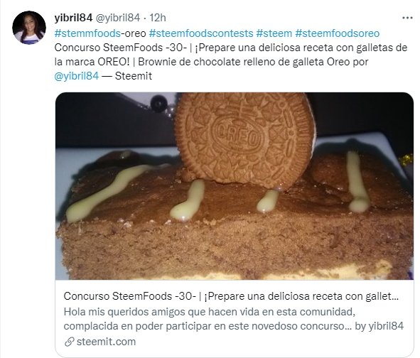This screenshot has width=420, height=358.
Task: Open the #steemfoodsoreo hashtag
Action: [x=338, y=33]
